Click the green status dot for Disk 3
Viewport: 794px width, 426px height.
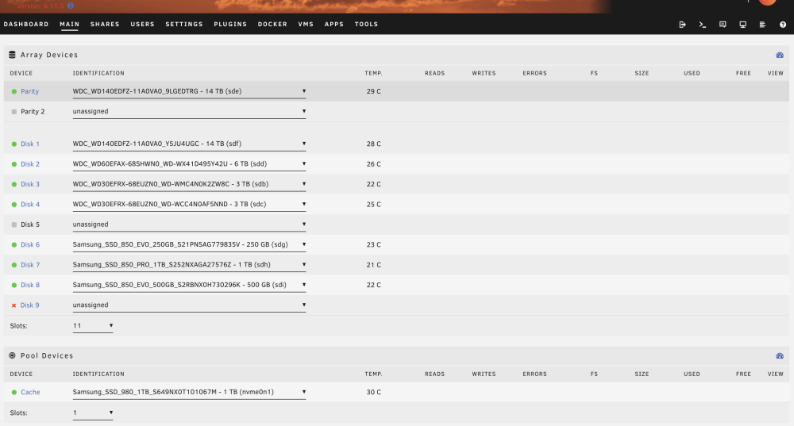(x=14, y=184)
